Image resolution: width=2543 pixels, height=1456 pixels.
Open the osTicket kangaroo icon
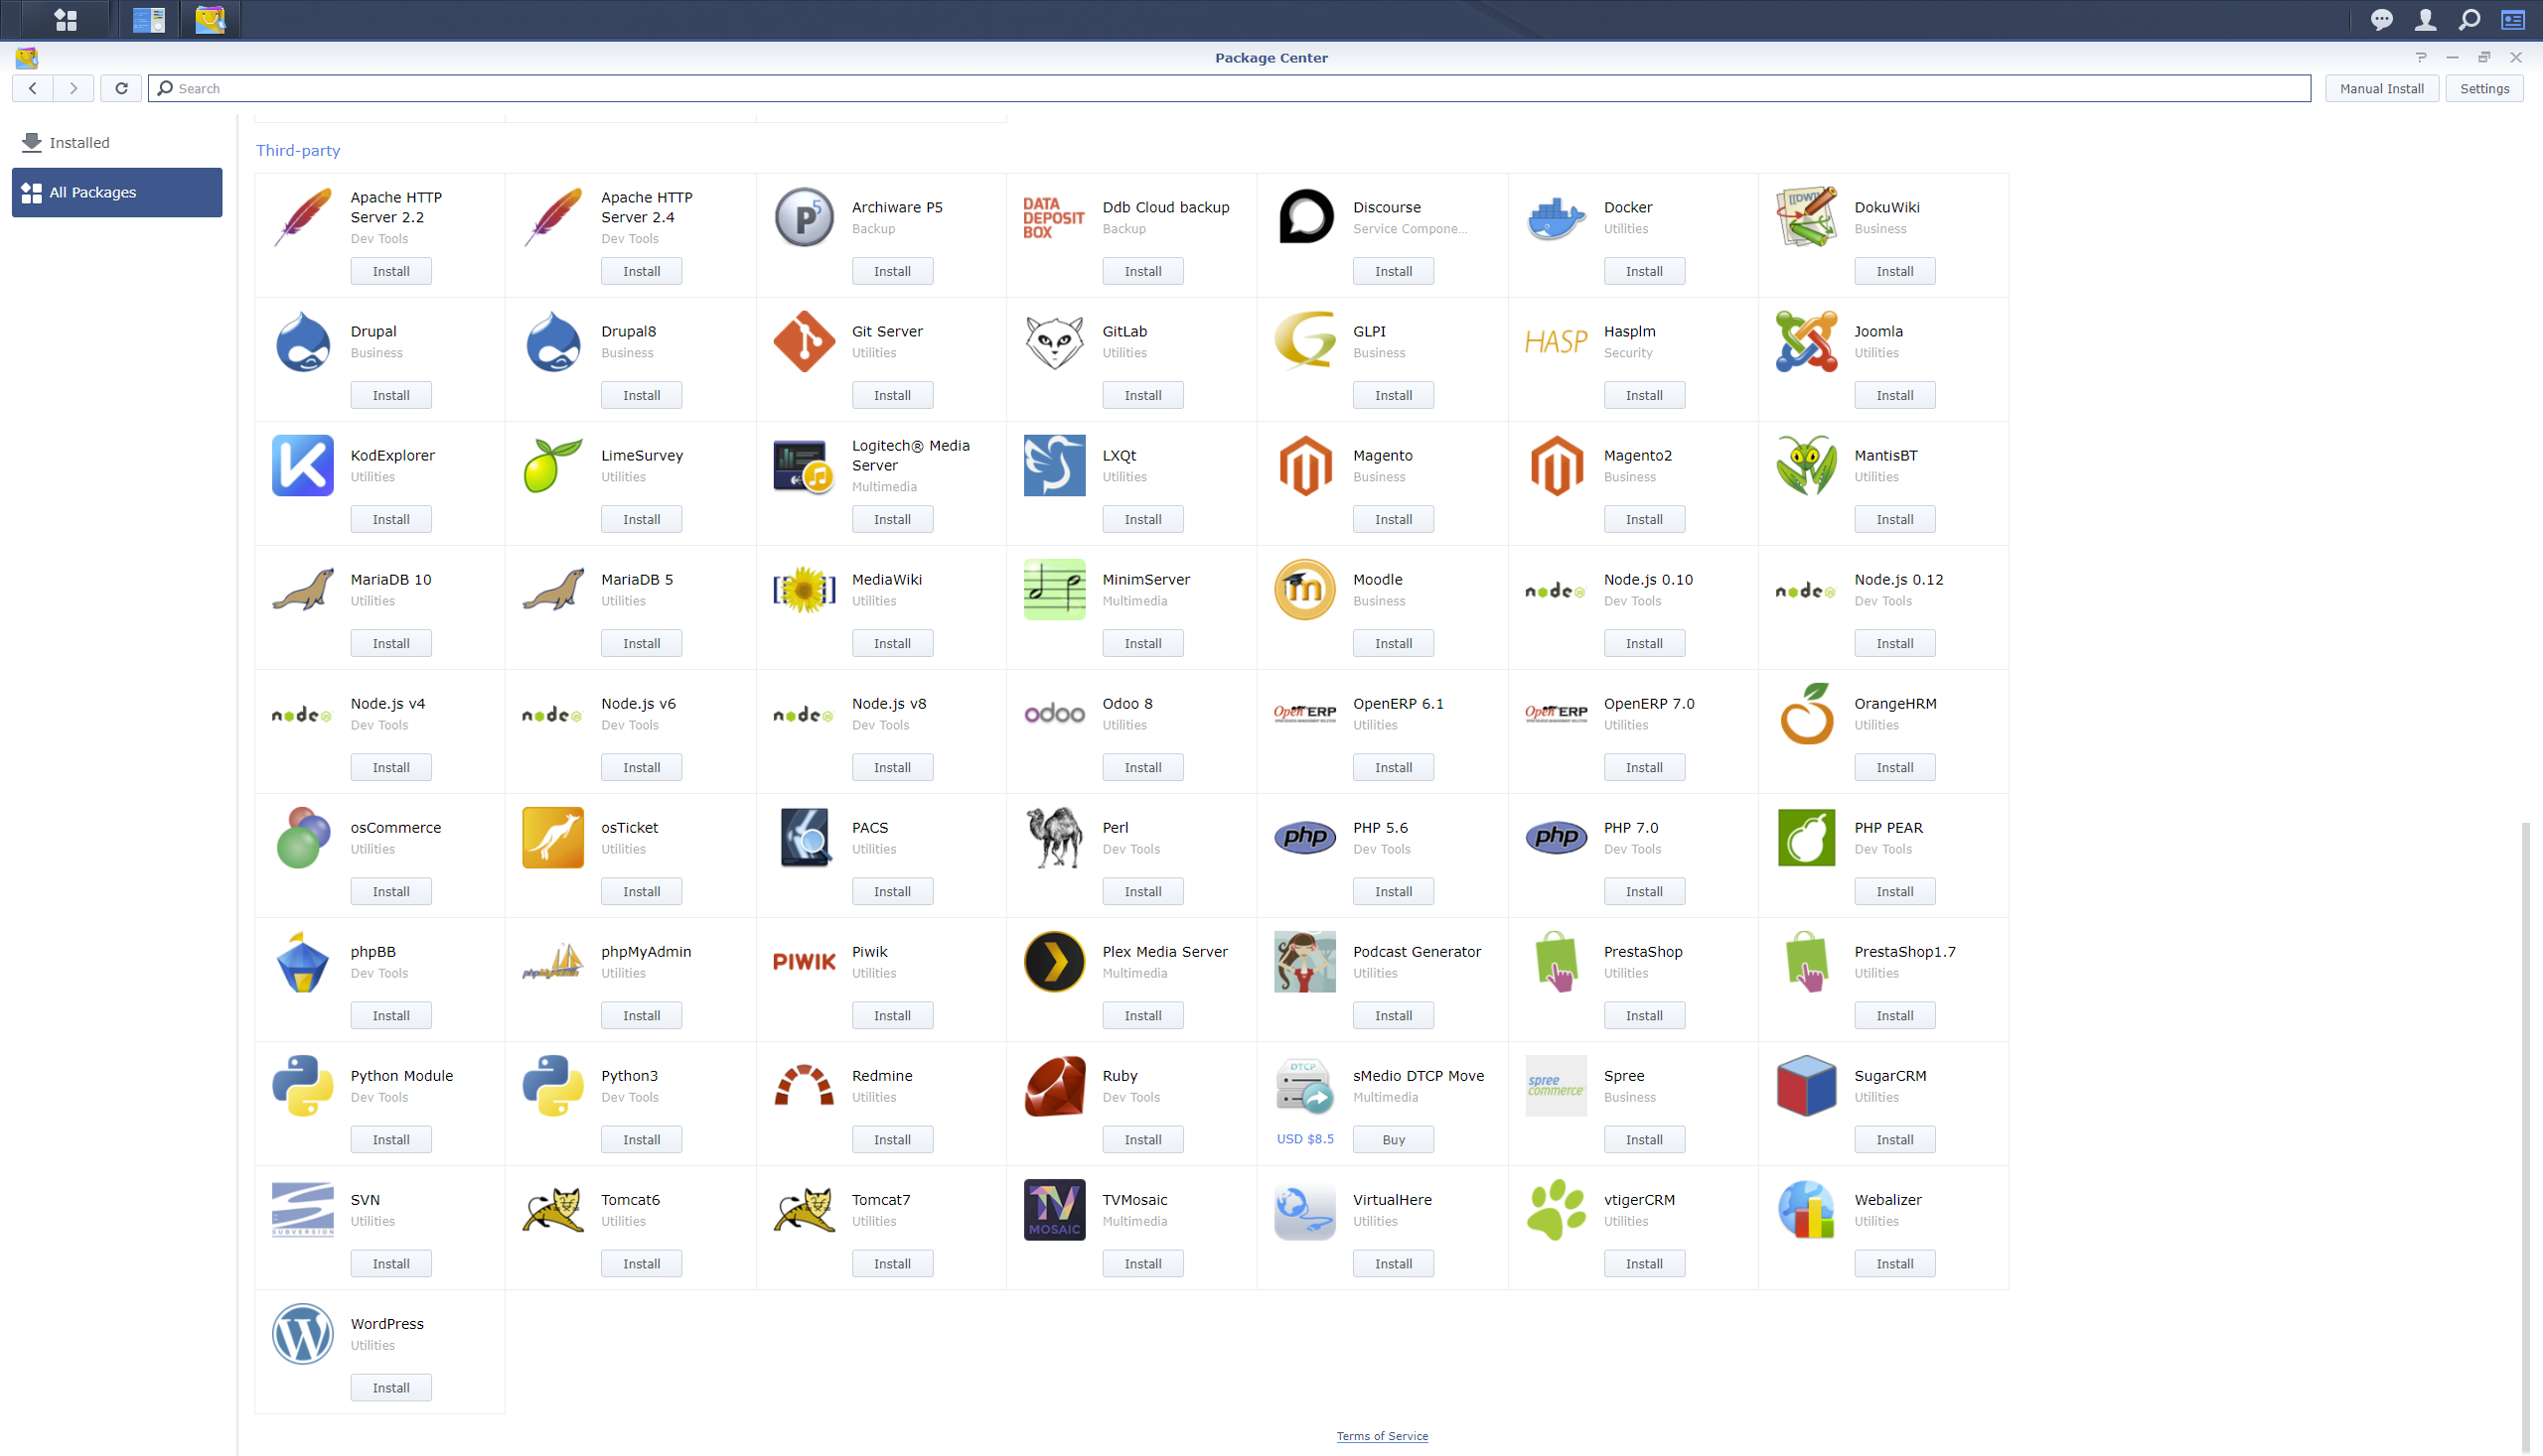[552, 837]
